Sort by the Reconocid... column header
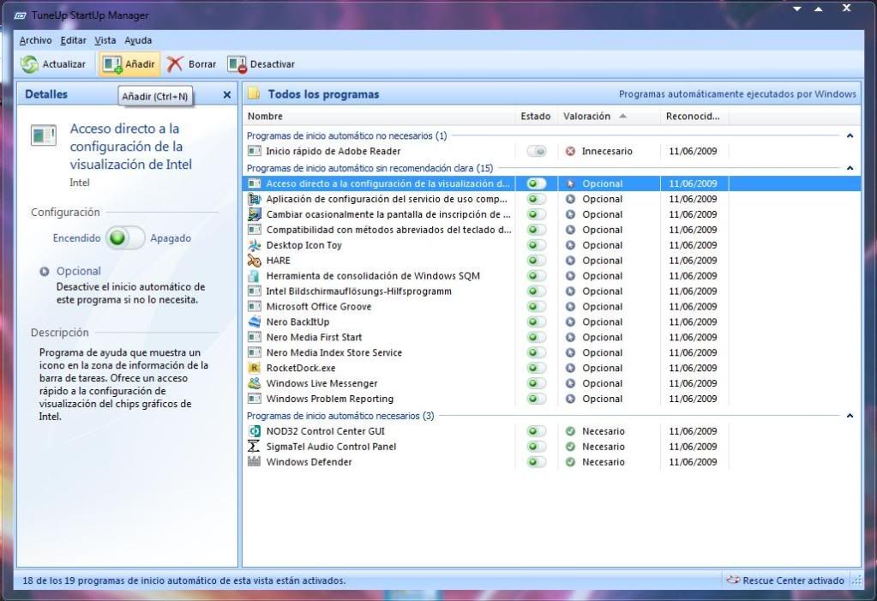Screen dimensions: 877x601 pos(694,117)
